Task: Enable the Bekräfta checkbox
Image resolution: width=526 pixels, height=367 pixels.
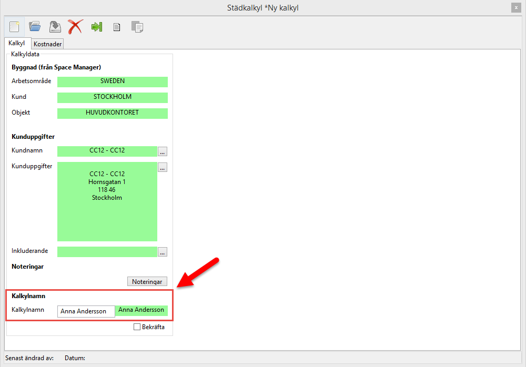Action: [x=137, y=327]
